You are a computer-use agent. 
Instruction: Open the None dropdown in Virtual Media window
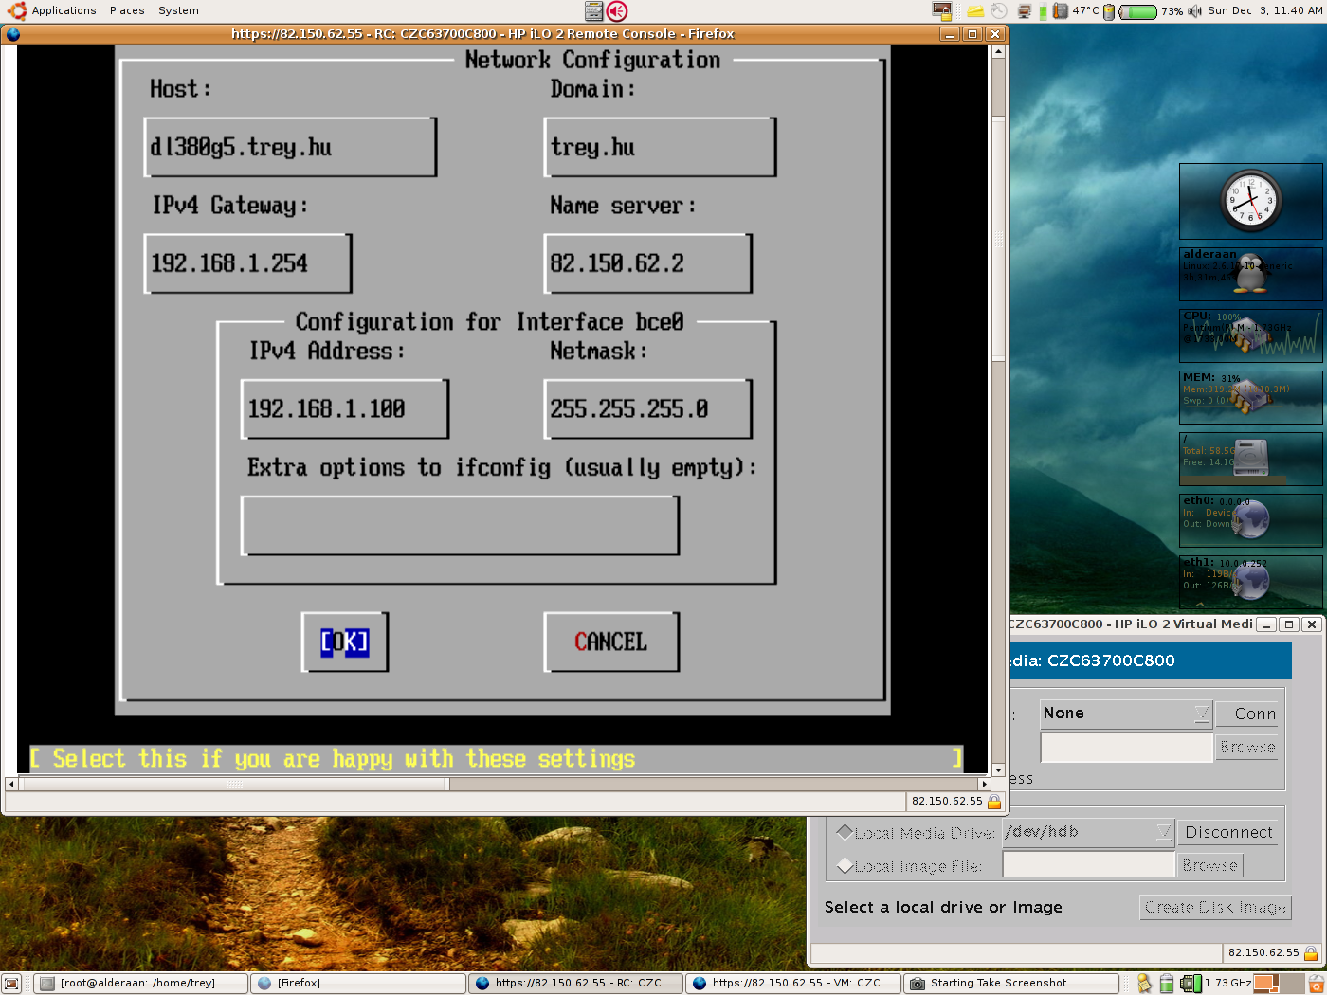point(1126,714)
